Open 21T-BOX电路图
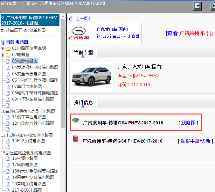The image size is (215, 192). pos(27,190)
